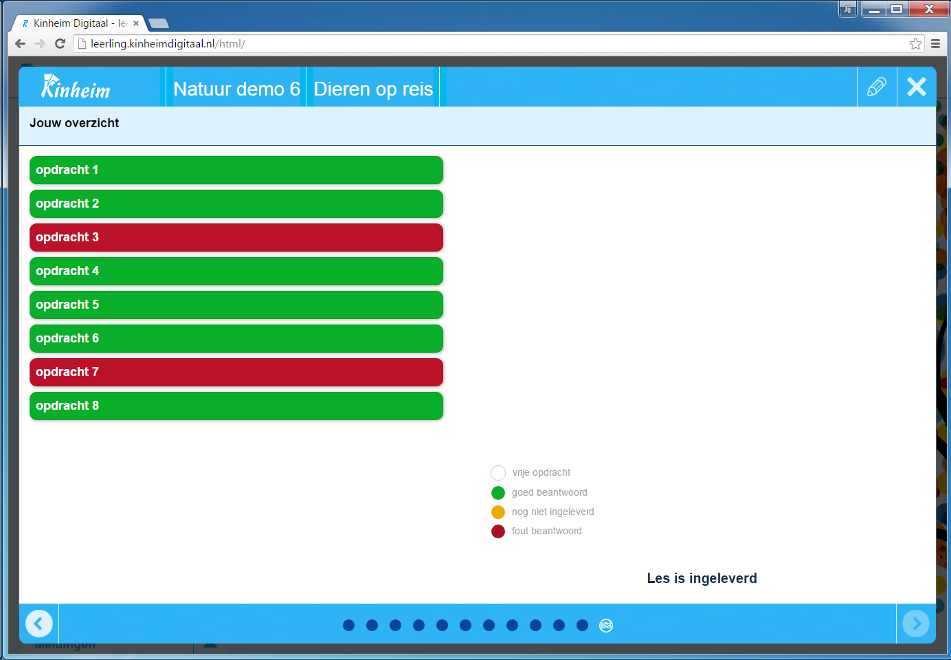
Task: Jump to page 3 navigation dot
Action: 396,625
